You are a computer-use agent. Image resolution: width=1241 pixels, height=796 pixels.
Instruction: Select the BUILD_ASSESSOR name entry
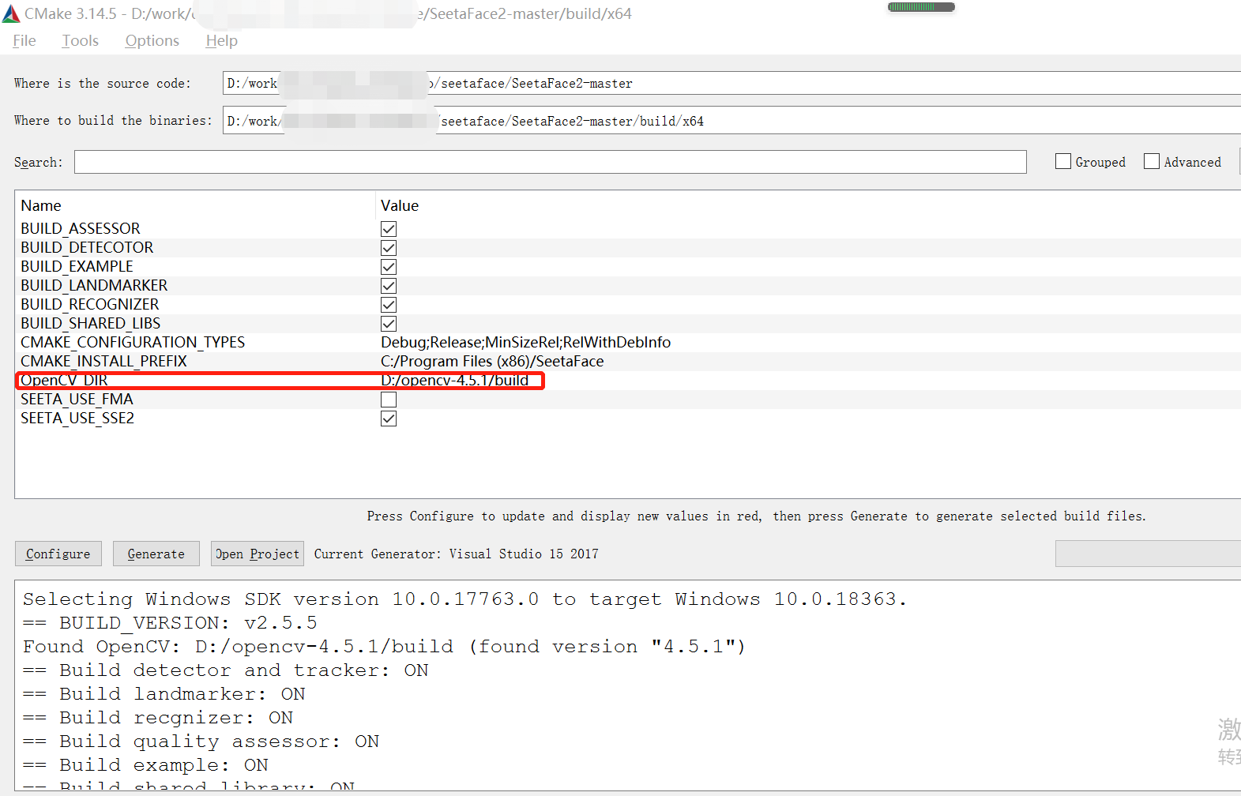81,229
